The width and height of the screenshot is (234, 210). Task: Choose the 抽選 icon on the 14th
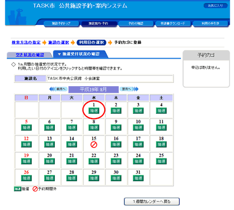72,145
